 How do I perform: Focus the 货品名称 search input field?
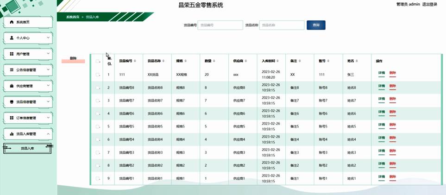coord(282,25)
